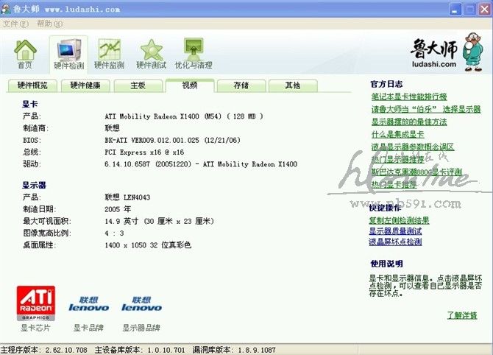Image resolution: width=493 pixels, height=355 pixels.
Task: Click the Lenovo logo above 显示器品牌
Action: 141,303
